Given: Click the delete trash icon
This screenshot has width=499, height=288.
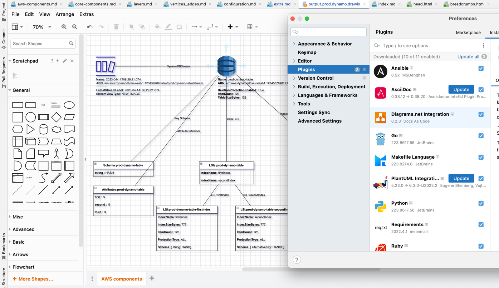Looking at the screenshot, I should tap(116, 27).
